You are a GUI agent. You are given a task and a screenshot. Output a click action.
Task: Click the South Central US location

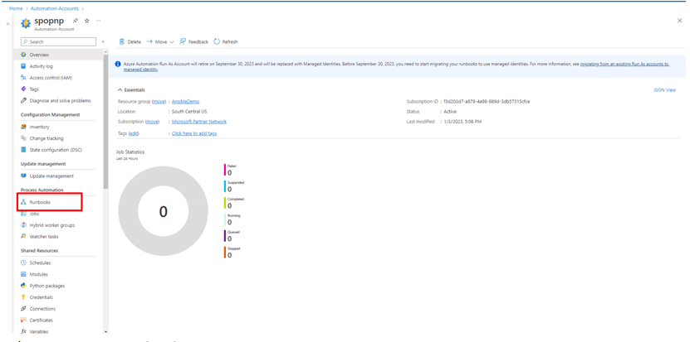pyautogui.click(x=189, y=112)
